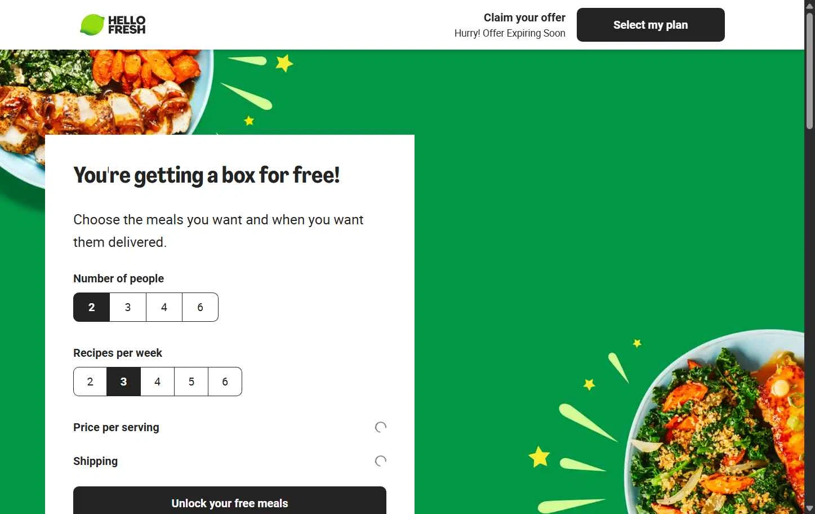Click Unlock your free meals button
The width and height of the screenshot is (815, 514).
[x=230, y=503]
